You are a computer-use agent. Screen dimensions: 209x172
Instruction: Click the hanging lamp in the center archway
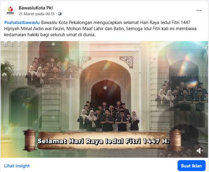click(x=105, y=88)
